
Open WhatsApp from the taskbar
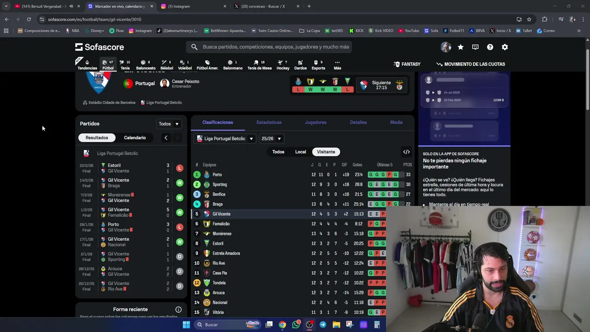tap(296, 325)
